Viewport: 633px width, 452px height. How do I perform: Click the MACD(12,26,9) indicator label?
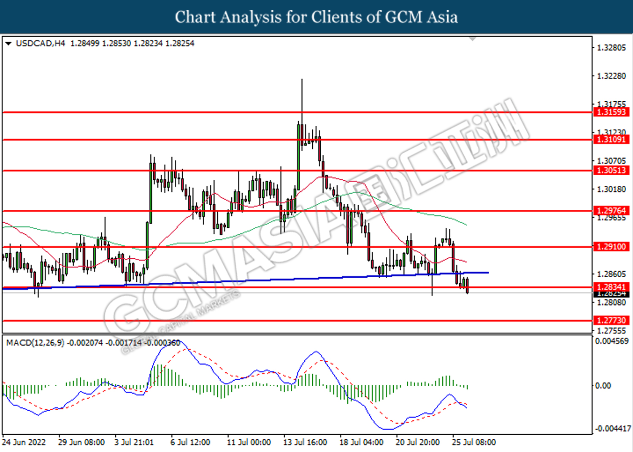click(35, 343)
